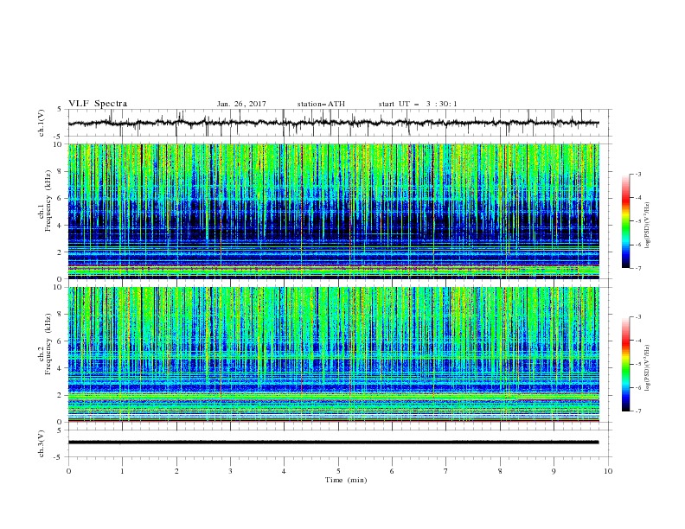Image resolution: width=685 pixels, height=529 pixels.
Task: Click the 'station=ATH' label
Action: coord(321,104)
